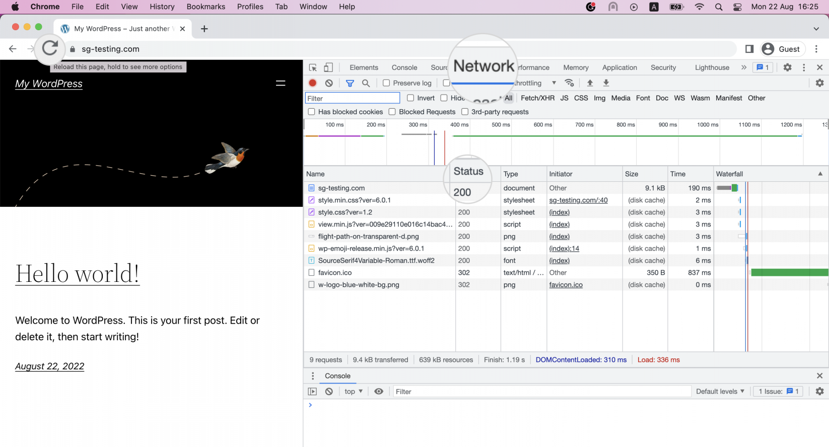Screen dimensions: 829x447
Task: Open the tab search chevron in Chrome
Action: 816,29
